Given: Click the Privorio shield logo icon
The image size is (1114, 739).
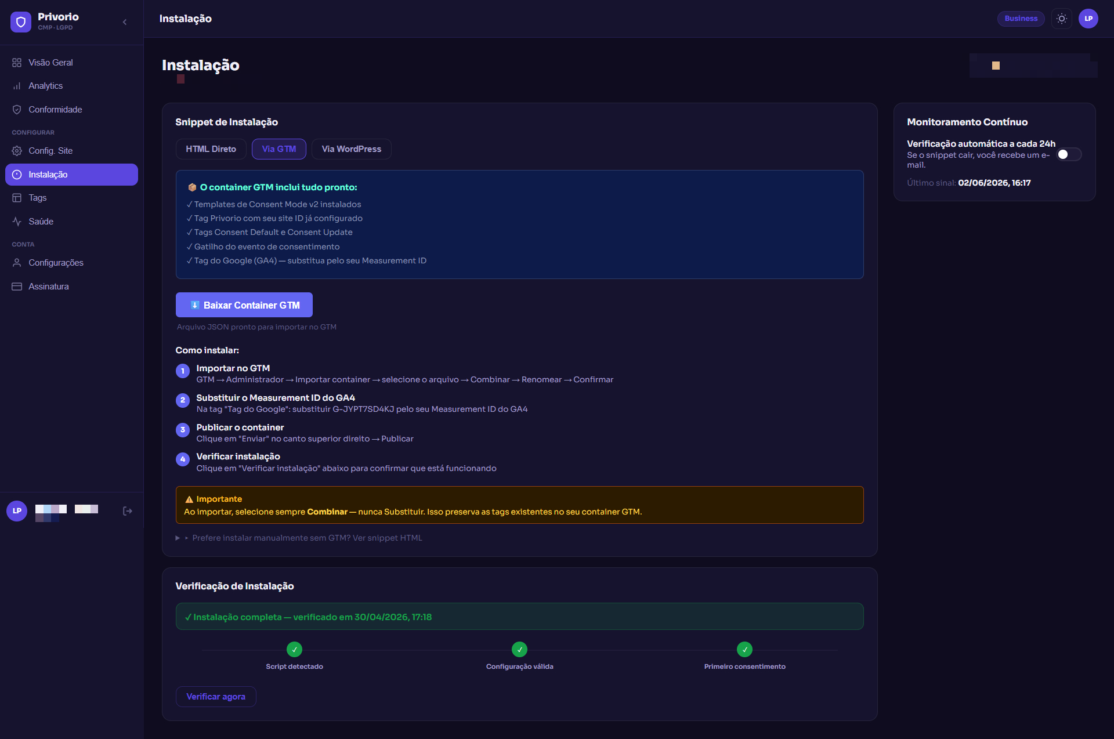Looking at the screenshot, I should 21,22.
